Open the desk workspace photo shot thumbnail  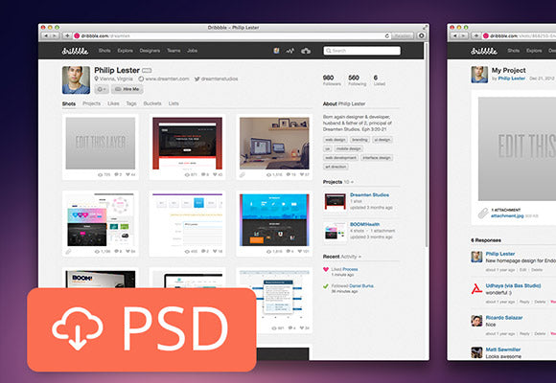pos(274,143)
